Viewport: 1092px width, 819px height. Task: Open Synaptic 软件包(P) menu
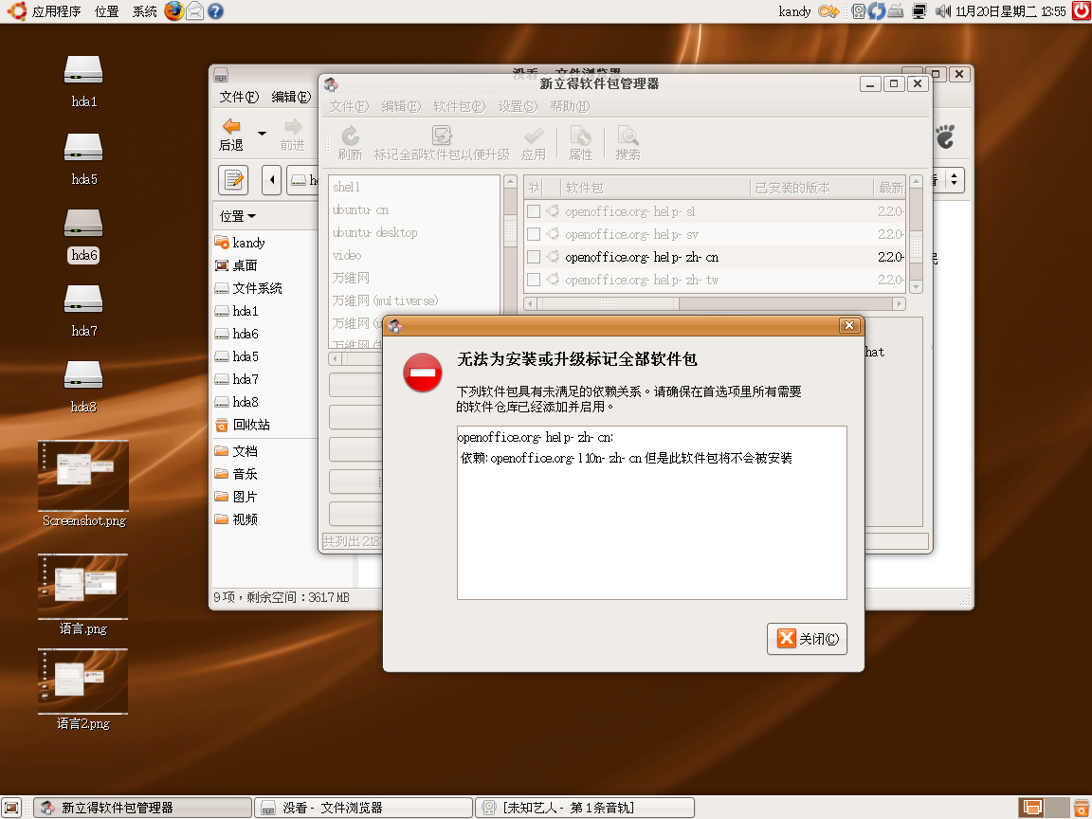click(x=459, y=106)
